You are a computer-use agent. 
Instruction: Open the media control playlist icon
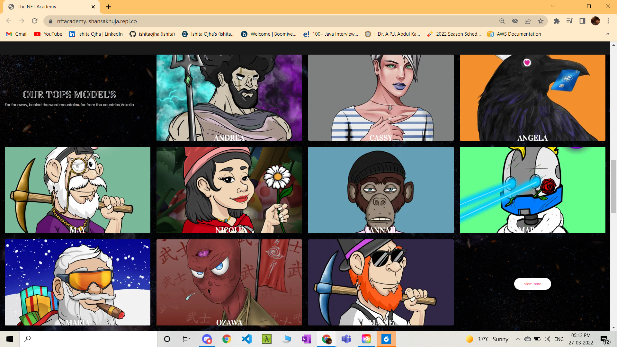[x=569, y=21]
